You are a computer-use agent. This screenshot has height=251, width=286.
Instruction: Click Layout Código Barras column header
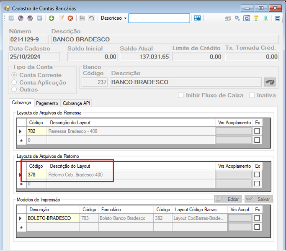pos(200,210)
